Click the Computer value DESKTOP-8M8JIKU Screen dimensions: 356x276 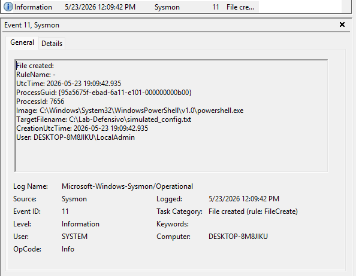tap(238, 237)
